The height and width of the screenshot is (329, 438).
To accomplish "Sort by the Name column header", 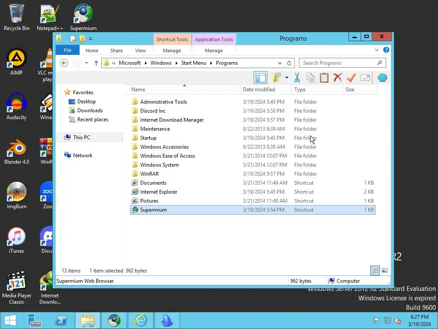I will coord(184,90).
